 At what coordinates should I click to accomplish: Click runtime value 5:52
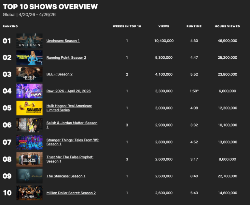194,74
